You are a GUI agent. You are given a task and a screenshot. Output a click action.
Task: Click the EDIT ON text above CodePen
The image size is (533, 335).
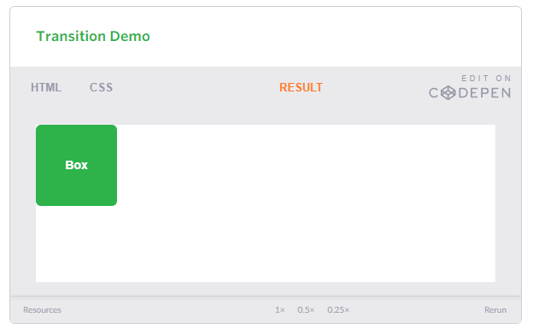[486, 79]
